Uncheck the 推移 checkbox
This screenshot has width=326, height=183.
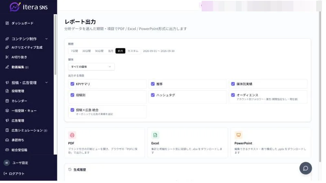click(153, 84)
